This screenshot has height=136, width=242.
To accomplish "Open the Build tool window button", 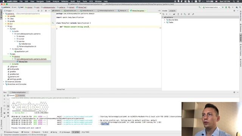I will [45, 132].
